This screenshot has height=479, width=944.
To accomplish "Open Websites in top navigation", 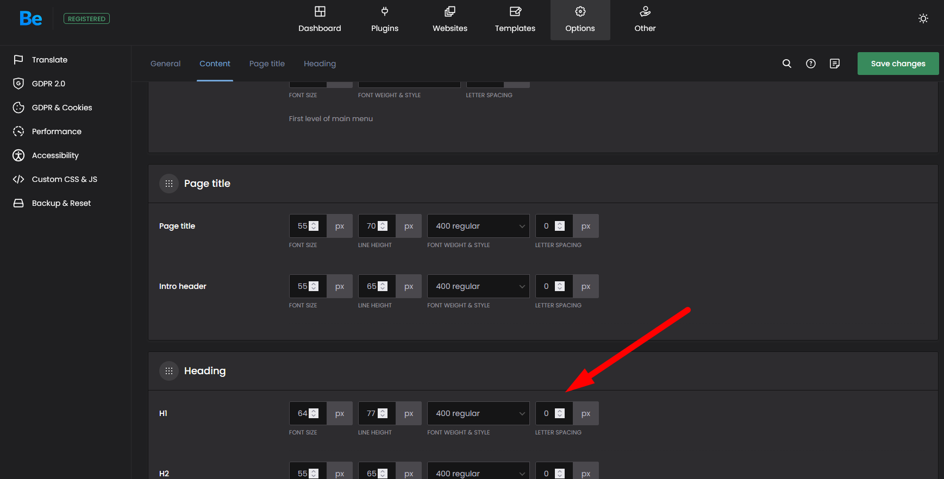I will tap(449, 20).
